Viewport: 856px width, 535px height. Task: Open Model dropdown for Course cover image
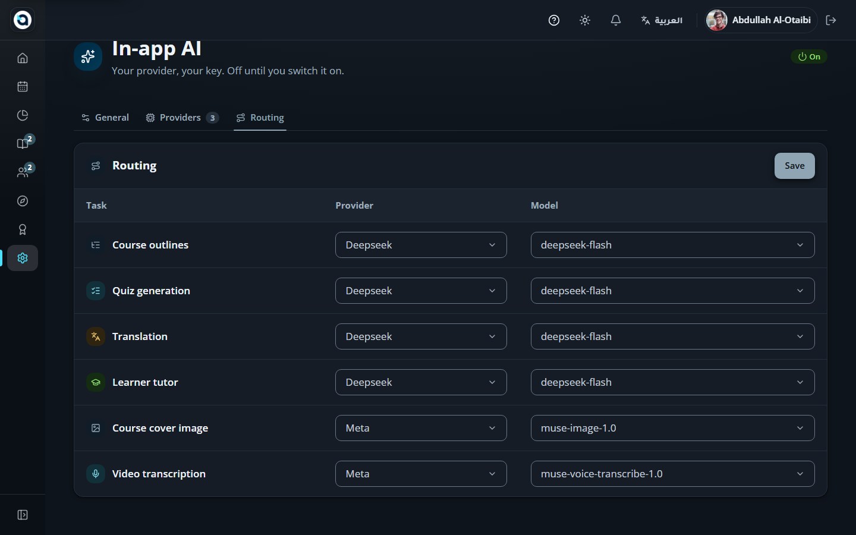tap(672, 428)
